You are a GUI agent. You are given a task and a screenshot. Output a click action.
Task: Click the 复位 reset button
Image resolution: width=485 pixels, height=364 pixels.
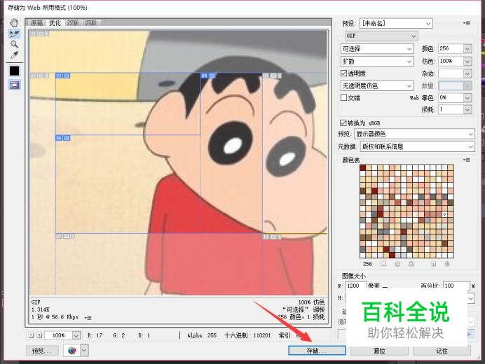pos(380,351)
